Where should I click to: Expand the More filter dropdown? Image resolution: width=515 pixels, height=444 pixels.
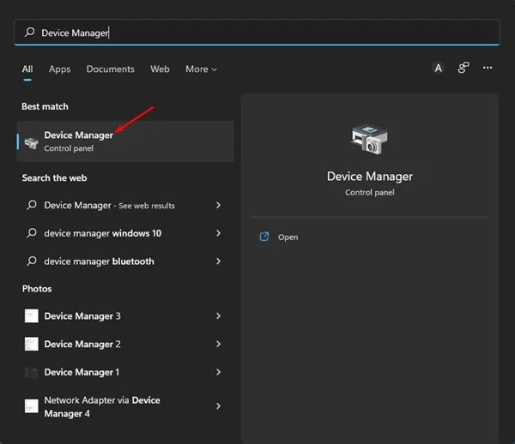pos(201,69)
